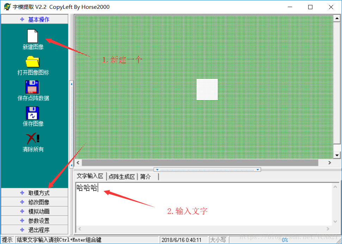Expand the 参数设置 panel
Image resolution: width=342 pixels, height=244 pixels.
(x=35, y=221)
